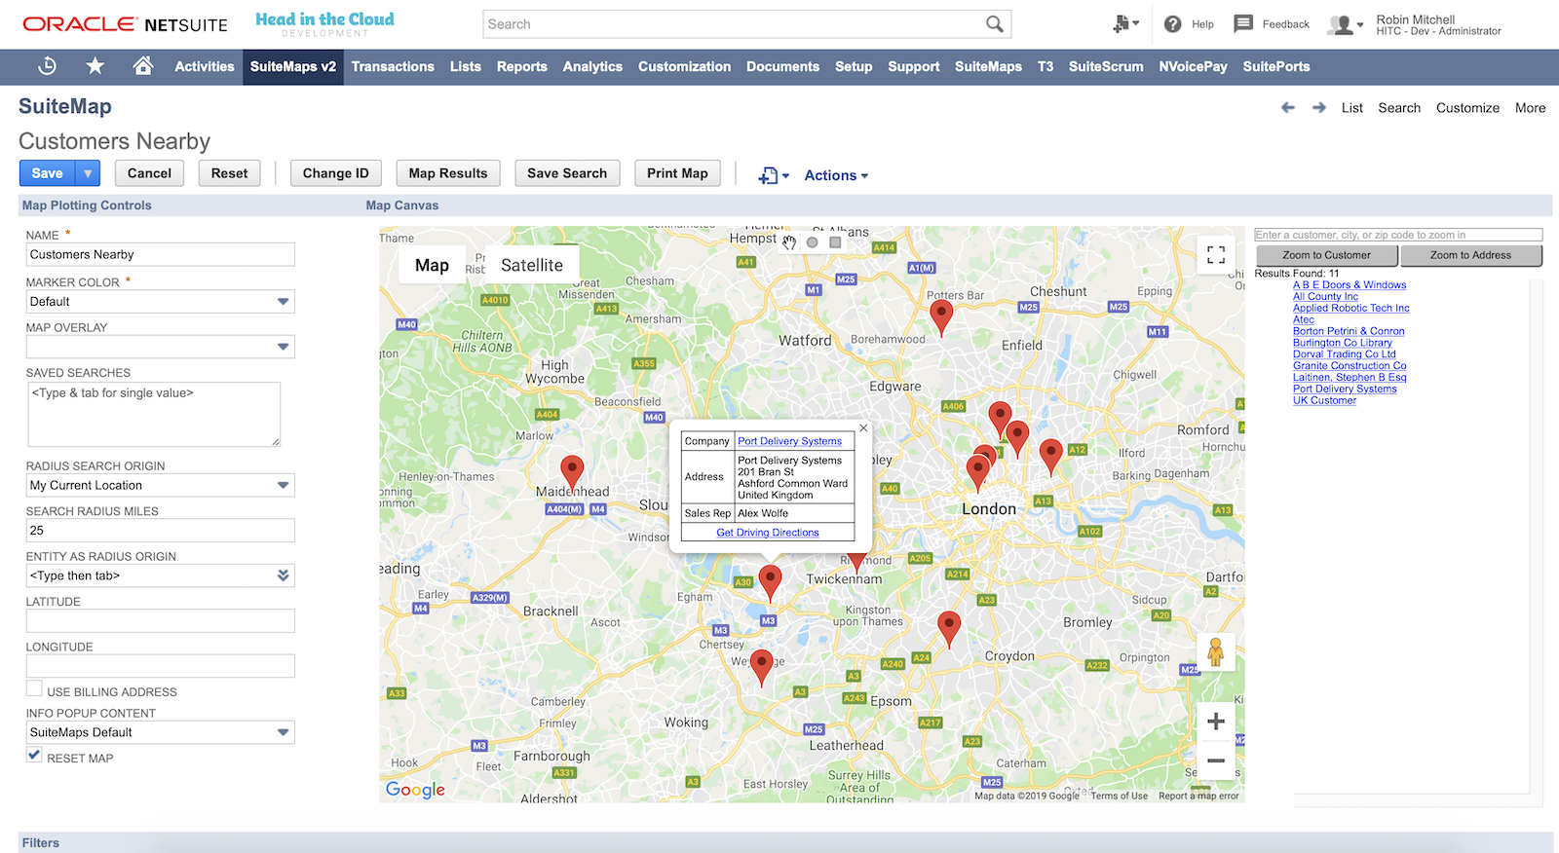Open the Create New icon in header
The image size is (1559, 853).
(x=1125, y=24)
